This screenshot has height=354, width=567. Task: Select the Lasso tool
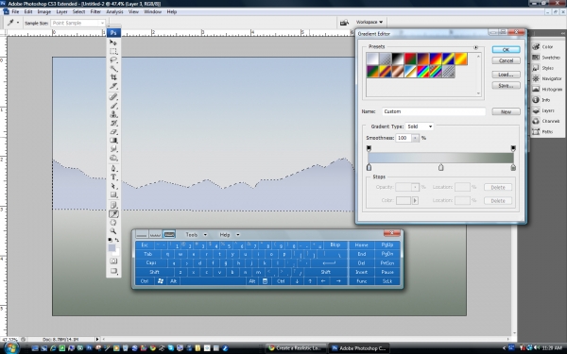click(x=113, y=60)
